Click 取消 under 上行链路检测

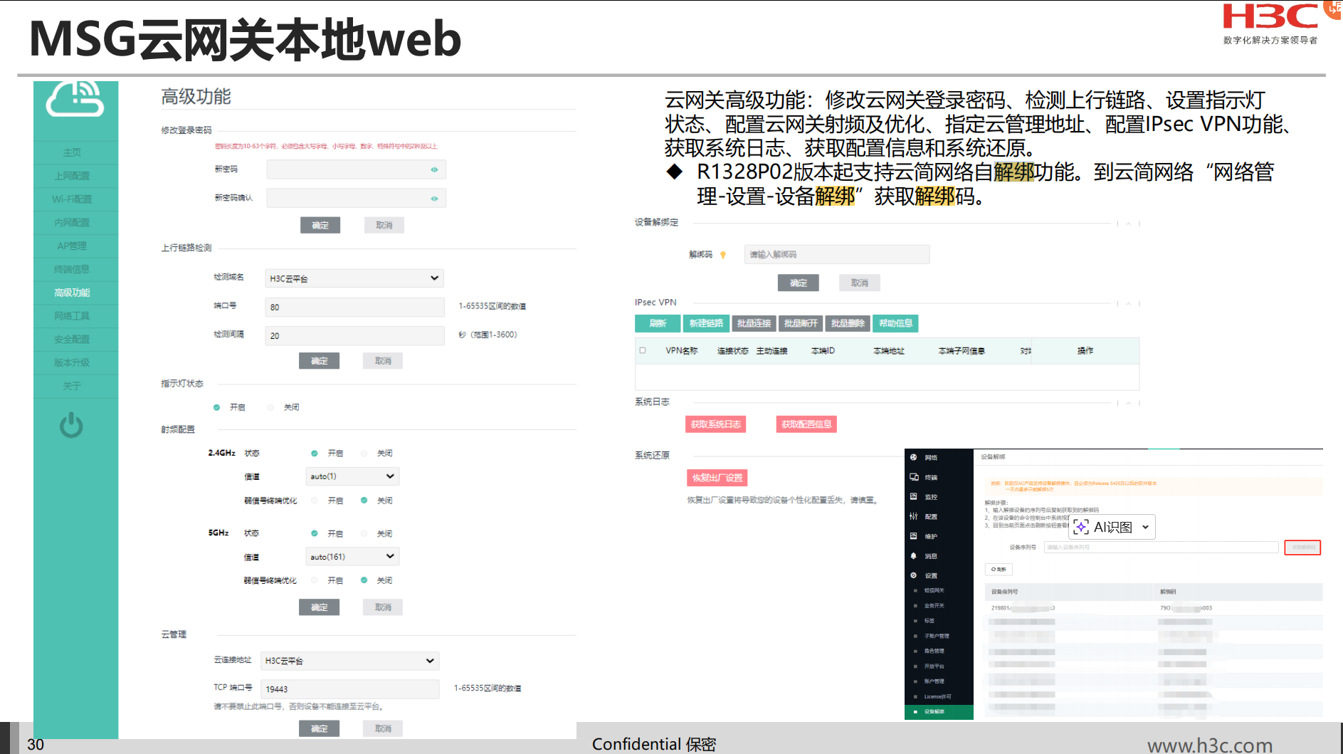tap(383, 361)
